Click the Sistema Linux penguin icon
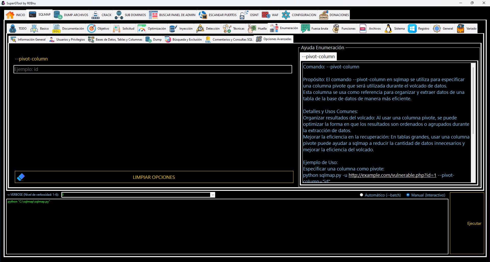This screenshot has width=490, height=262. coord(388,29)
